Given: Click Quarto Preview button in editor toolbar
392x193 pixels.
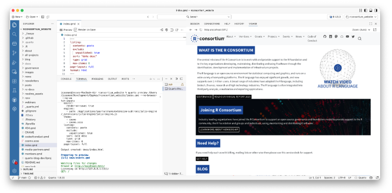Looking at the screenshot, I should (66, 29).
